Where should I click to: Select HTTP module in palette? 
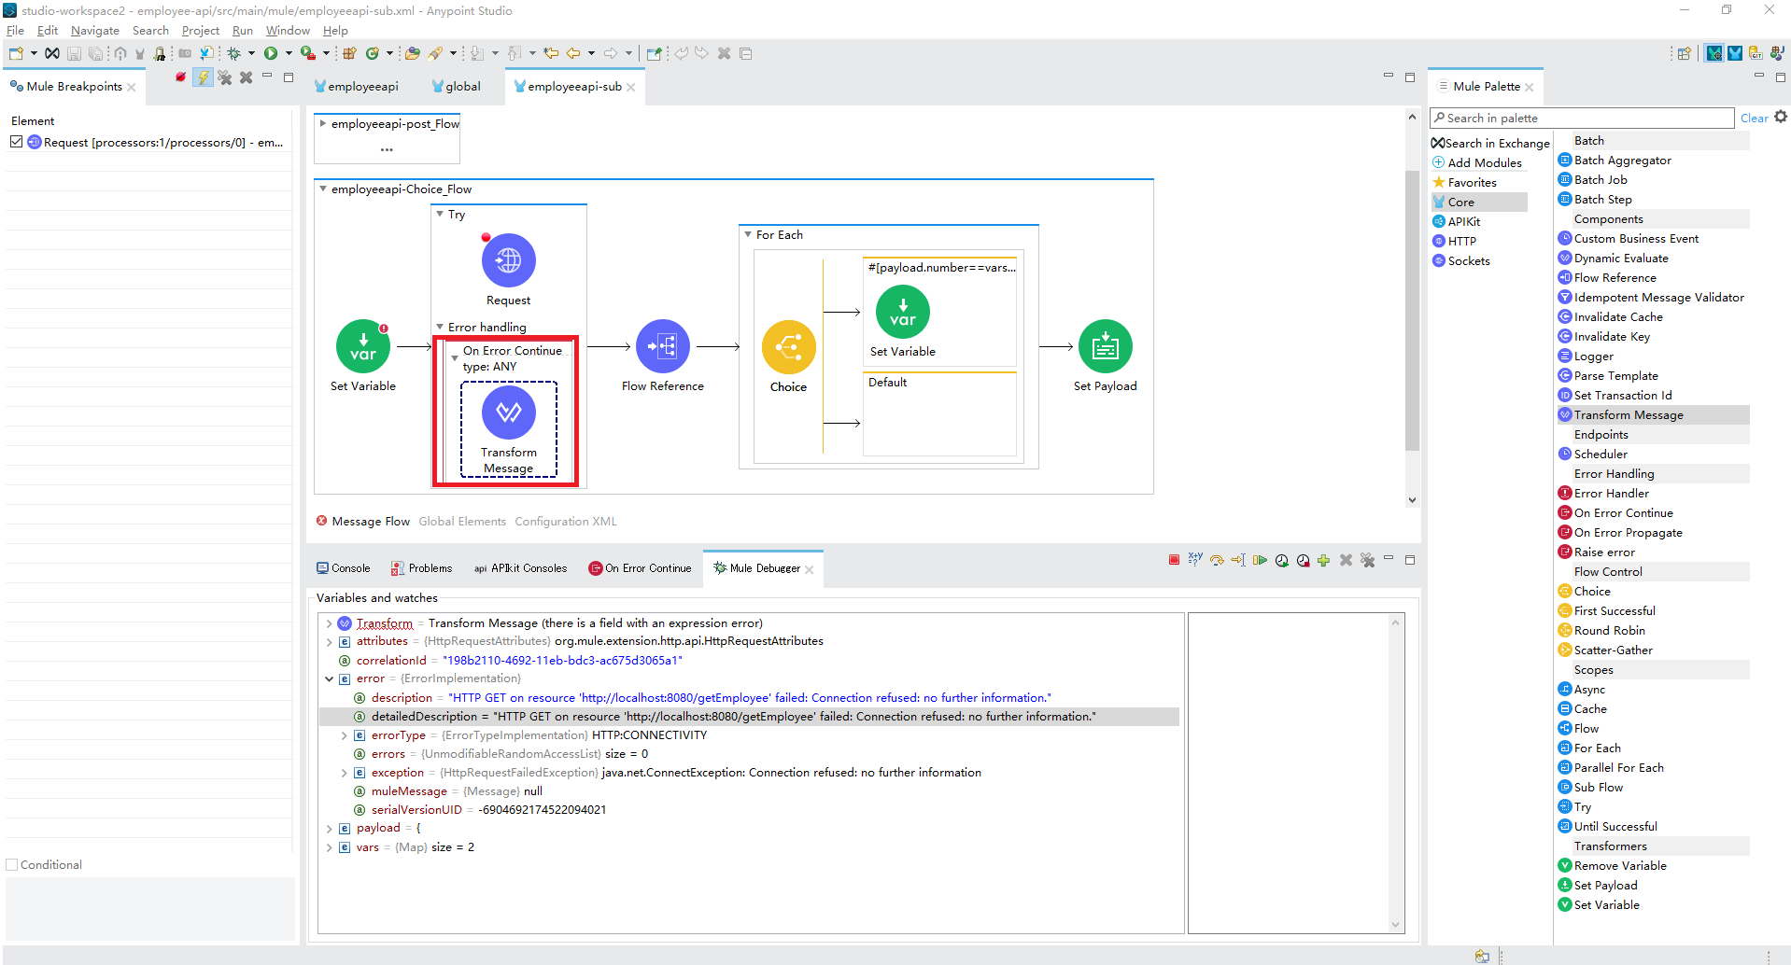(x=1454, y=241)
